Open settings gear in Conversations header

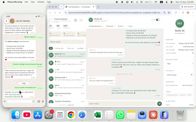pyautogui.click(x=76, y=20)
